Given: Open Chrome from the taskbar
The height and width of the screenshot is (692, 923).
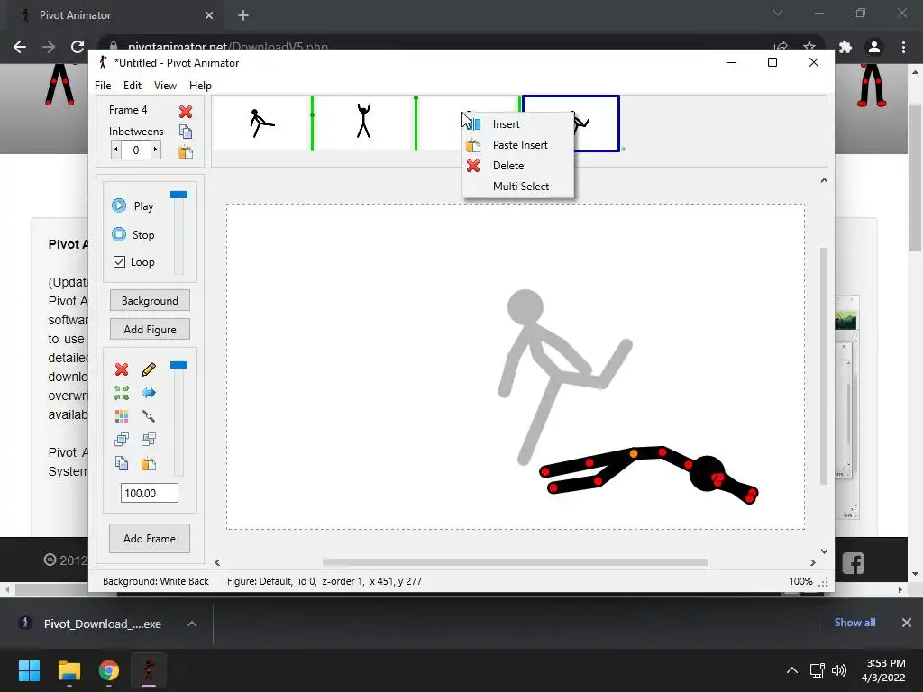Looking at the screenshot, I should (x=109, y=670).
